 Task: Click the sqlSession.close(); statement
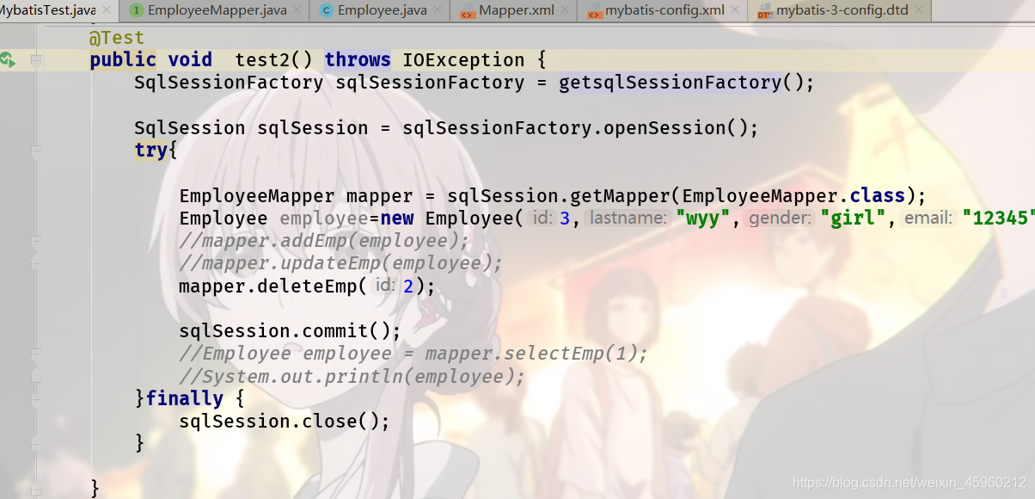[285, 422]
